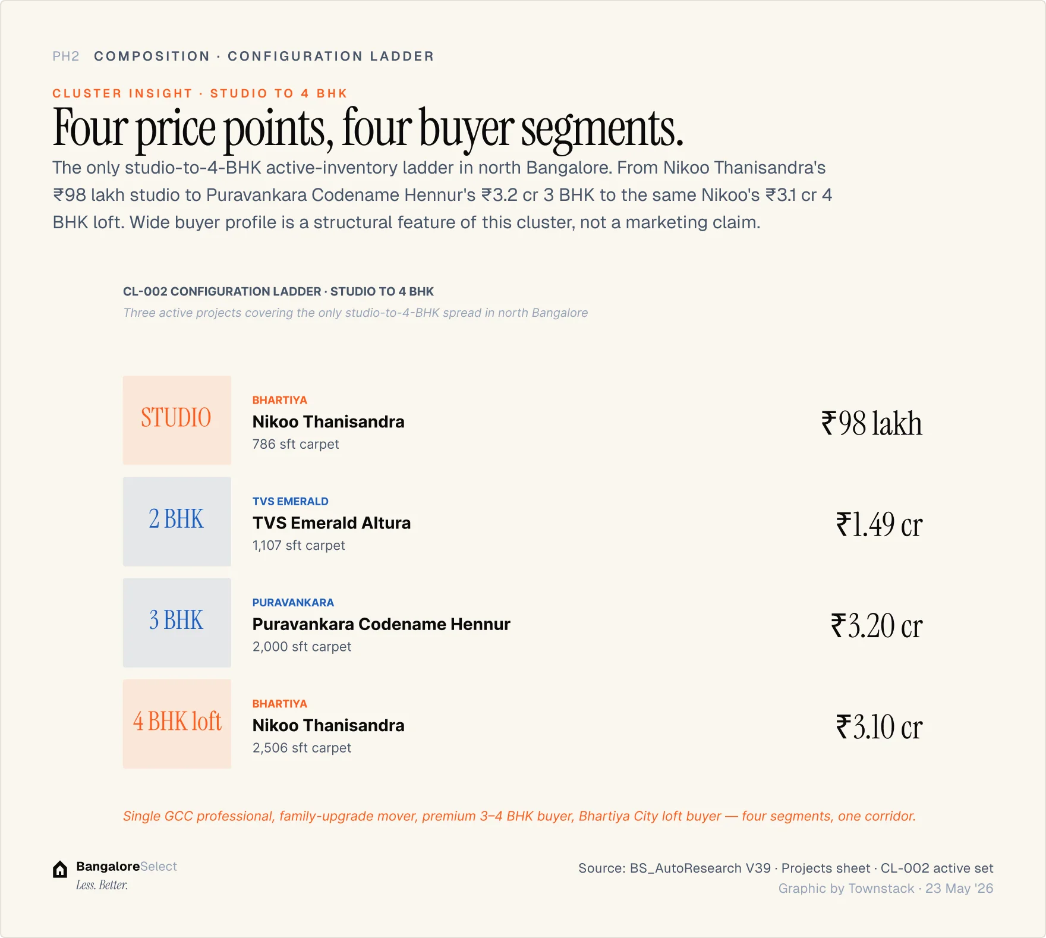Image resolution: width=1046 pixels, height=938 pixels.
Task: Open Puravankara Codename Hennur project name
Action: tap(382, 624)
